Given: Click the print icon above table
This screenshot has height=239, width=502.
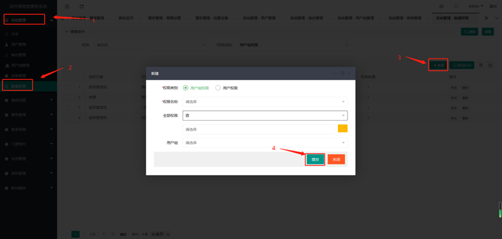Looking at the screenshot, I should [x=490, y=66].
